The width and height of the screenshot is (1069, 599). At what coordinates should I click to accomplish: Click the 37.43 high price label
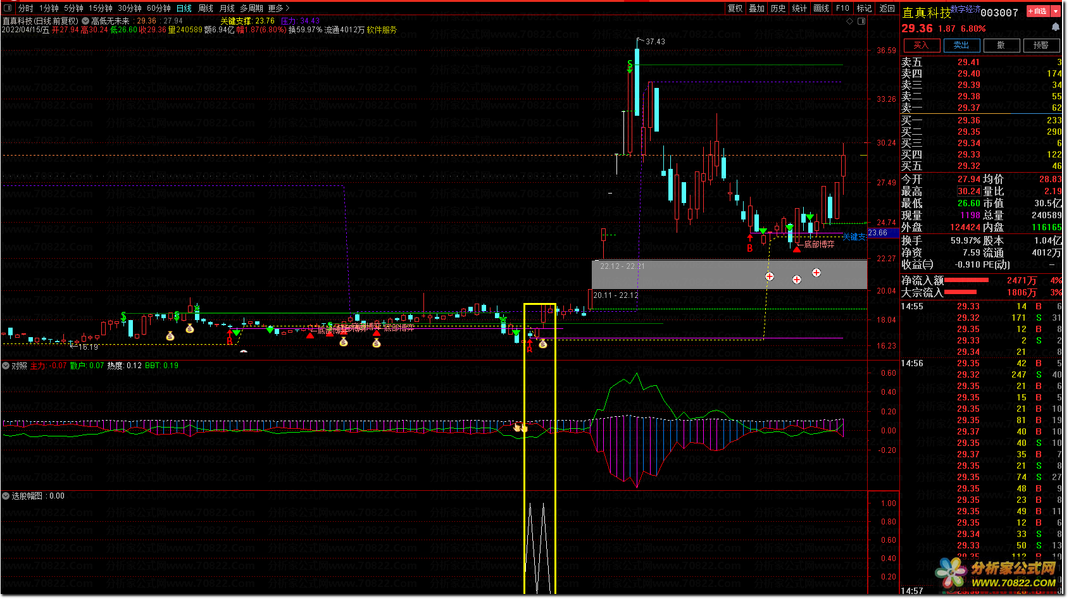655,42
